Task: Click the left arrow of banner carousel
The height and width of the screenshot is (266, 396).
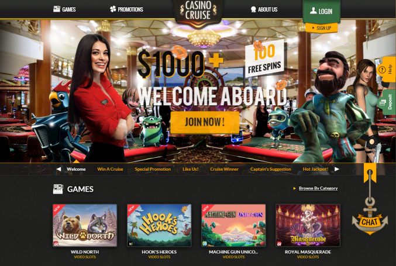Action: (x=58, y=169)
